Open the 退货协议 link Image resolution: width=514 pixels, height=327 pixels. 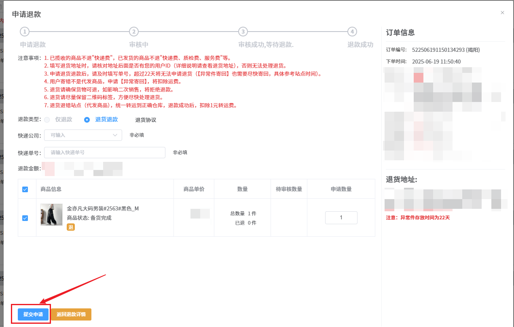146,120
